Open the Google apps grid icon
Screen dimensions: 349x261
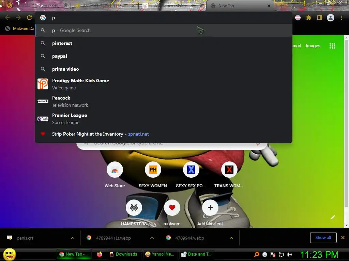(332, 46)
